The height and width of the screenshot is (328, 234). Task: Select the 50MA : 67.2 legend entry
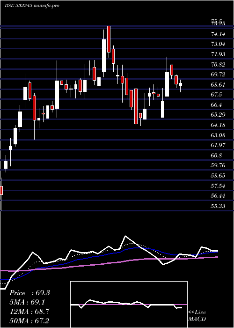tap(29, 321)
